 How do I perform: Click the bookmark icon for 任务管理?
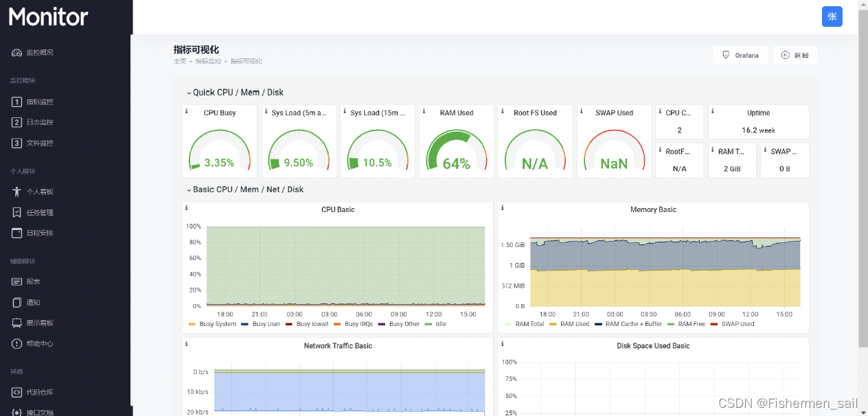[17, 213]
